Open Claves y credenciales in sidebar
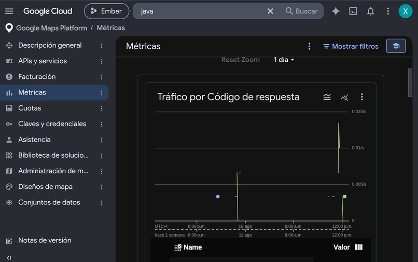Screen dimensions: 418x262 point(52,124)
